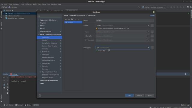Open the Problems tool window tab
Image resolution: width=192 pixels, height=108 pixels.
pyautogui.click(x=8, y=105)
